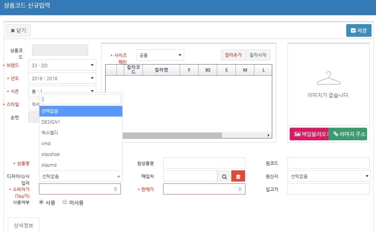This screenshot has width=376, height=232.
Task: Click the hanger no-image placeholder
Action: point(329,78)
